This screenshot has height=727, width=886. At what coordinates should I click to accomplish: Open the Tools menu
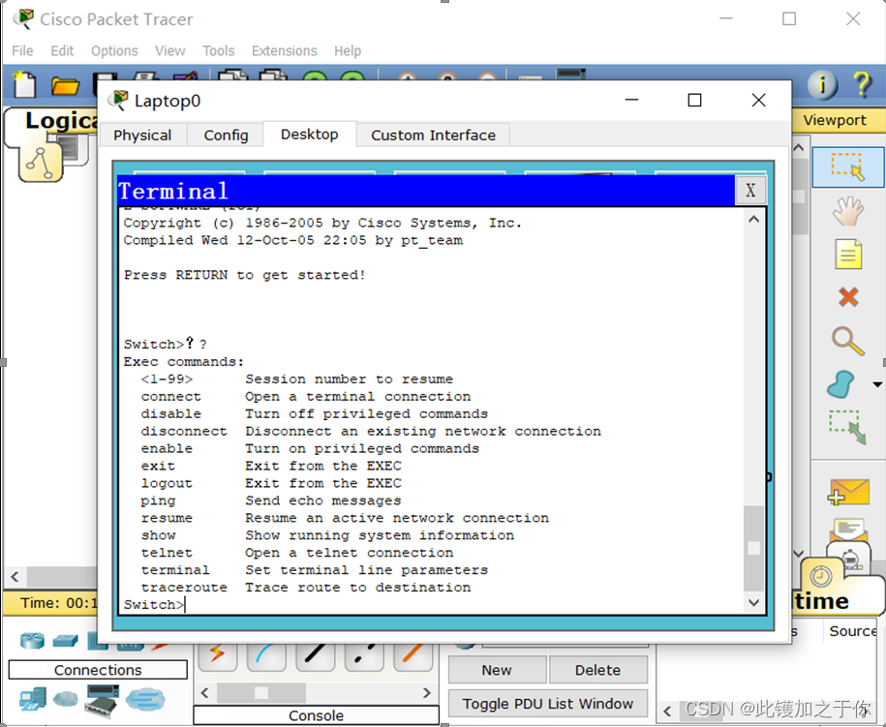[x=219, y=51]
